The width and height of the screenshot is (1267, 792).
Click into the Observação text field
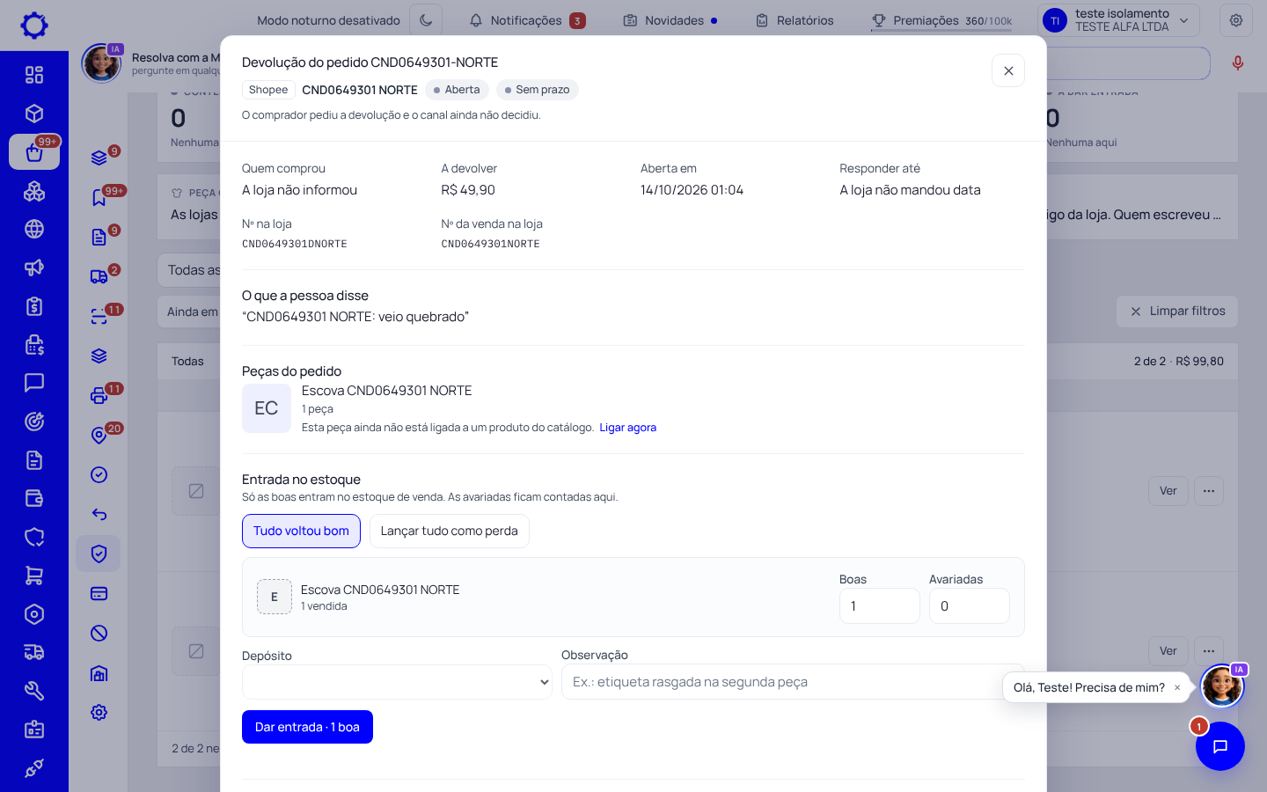[x=793, y=682]
